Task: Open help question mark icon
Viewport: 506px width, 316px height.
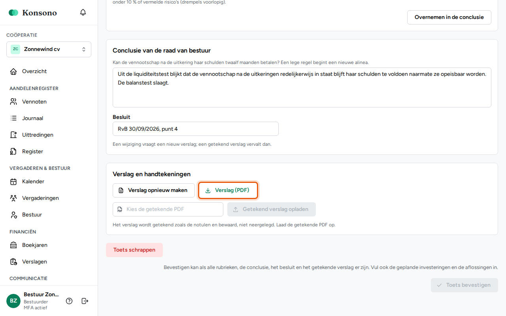Action: 69,301
